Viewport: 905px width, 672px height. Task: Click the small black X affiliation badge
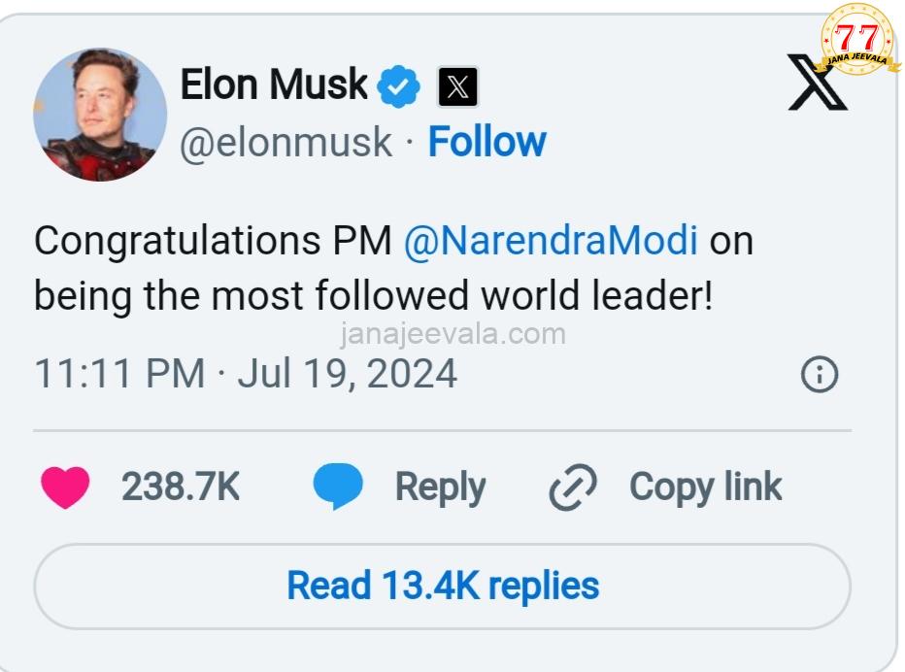(x=458, y=87)
